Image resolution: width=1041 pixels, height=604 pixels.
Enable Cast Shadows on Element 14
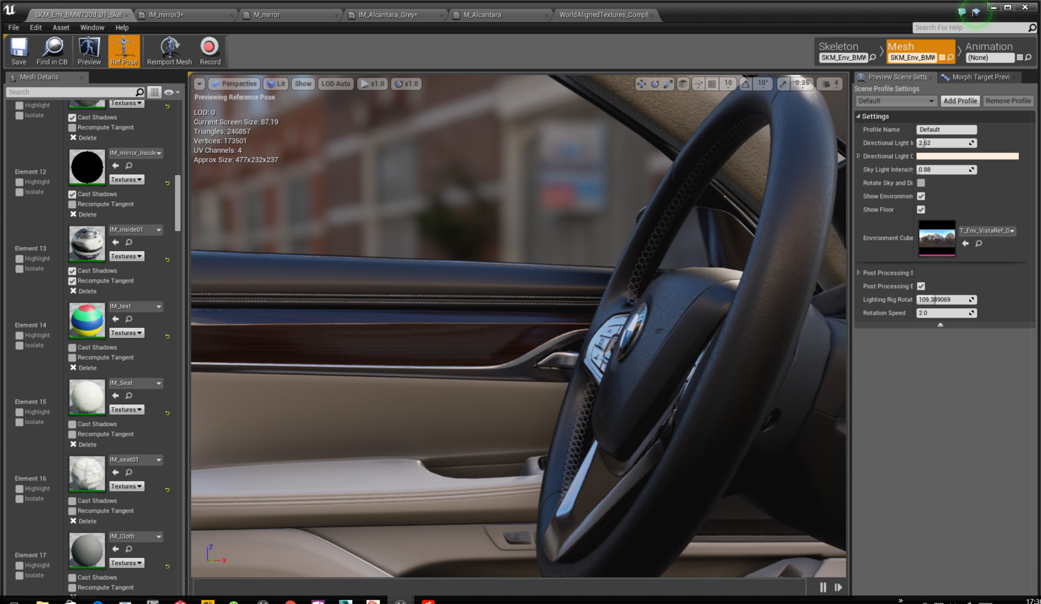point(72,348)
